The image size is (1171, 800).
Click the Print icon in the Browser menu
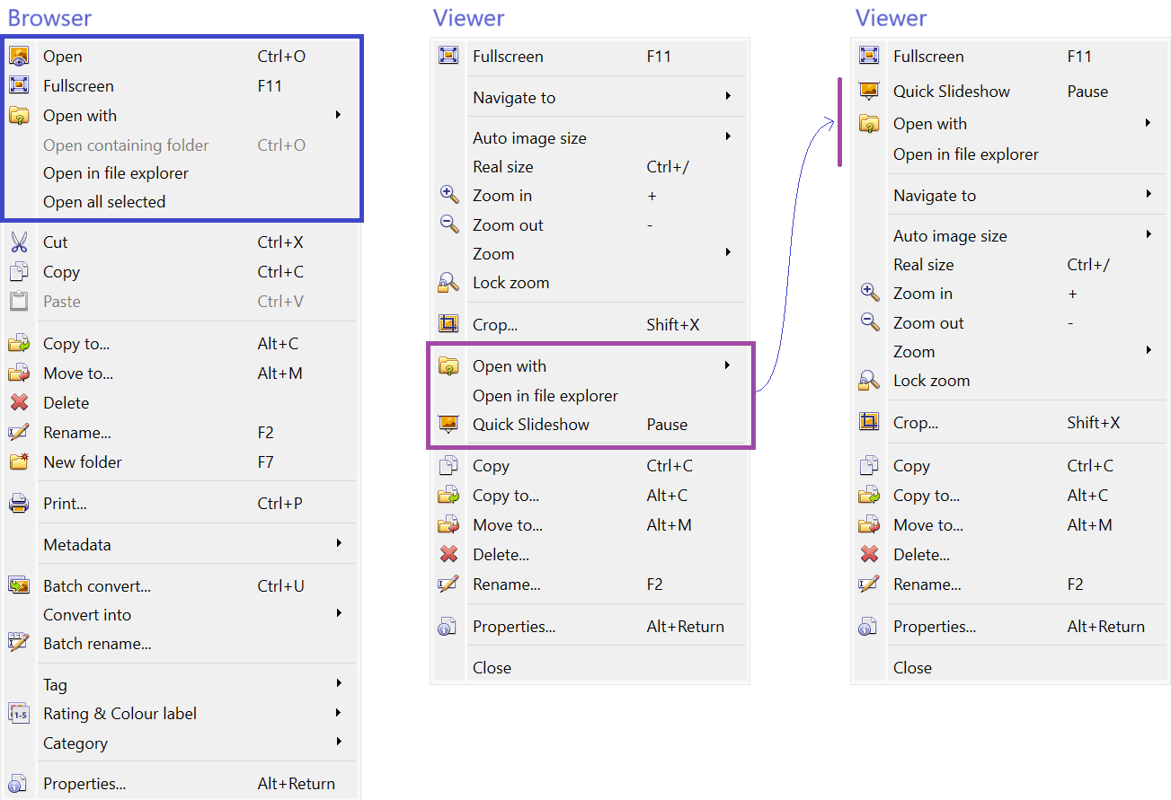[19, 504]
